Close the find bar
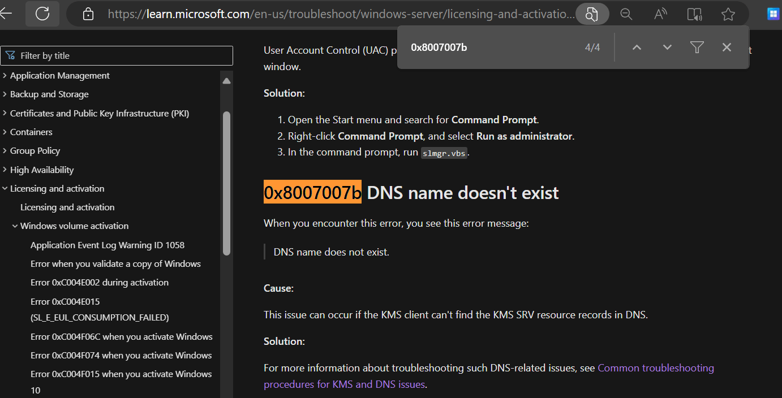This screenshot has width=782, height=398. (727, 47)
